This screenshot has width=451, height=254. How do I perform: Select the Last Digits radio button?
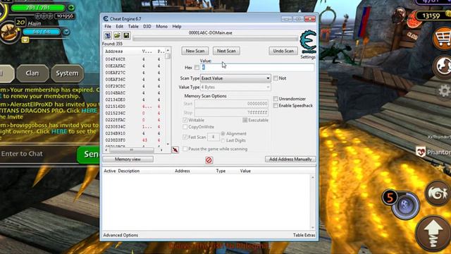click(x=223, y=140)
